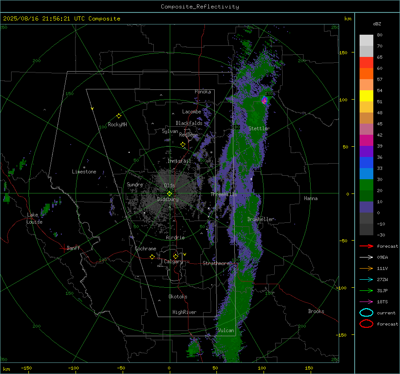Click the word current in the legend
The width and height of the screenshot is (400, 374).
click(x=386, y=313)
